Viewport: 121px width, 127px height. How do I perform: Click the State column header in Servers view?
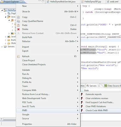(86, 90)
